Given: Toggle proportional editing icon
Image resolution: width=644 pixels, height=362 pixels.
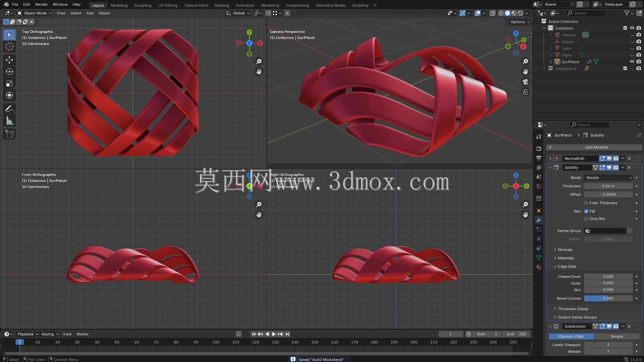Looking at the screenshot, I should 287,13.
